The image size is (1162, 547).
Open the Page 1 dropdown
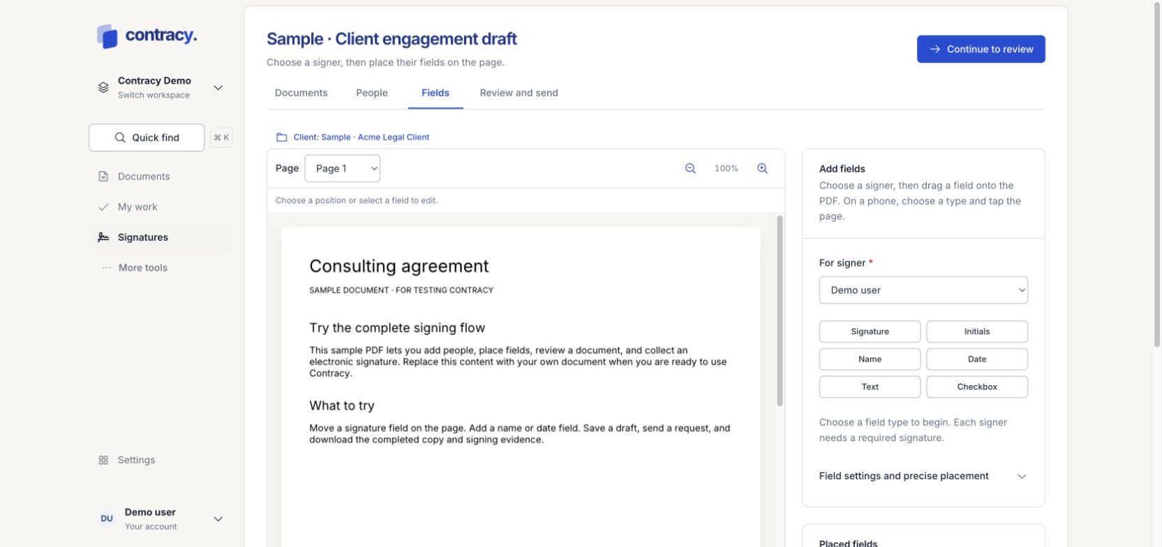(x=343, y=168)
